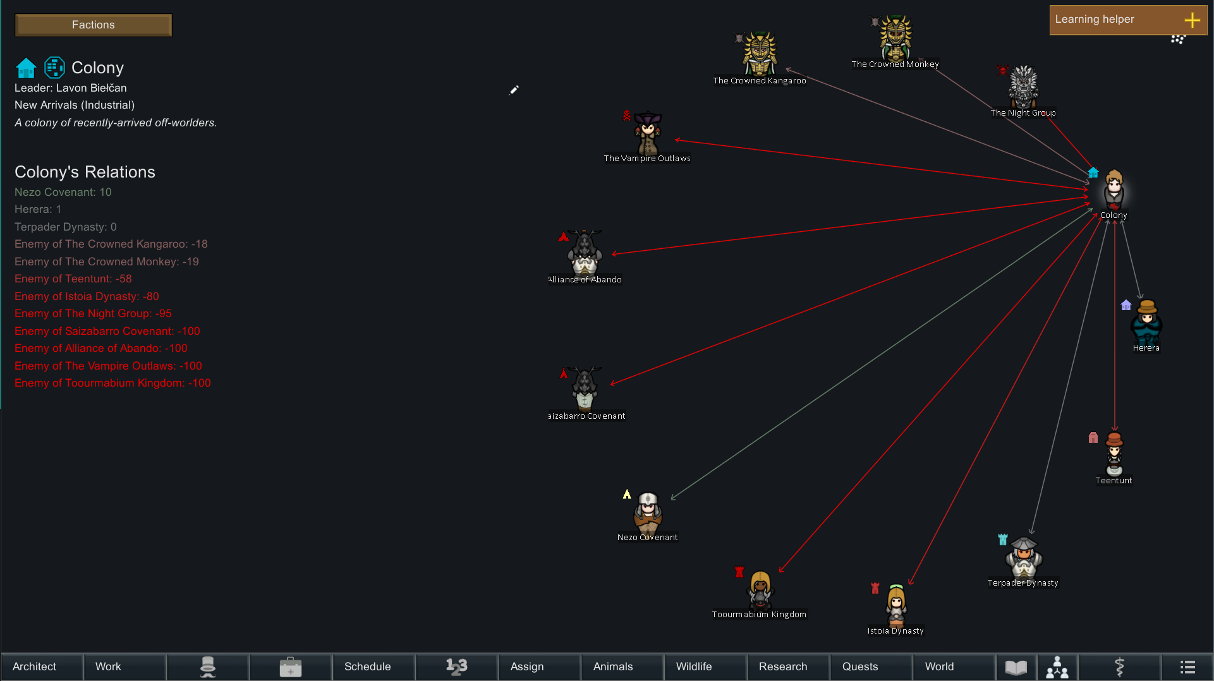This screenshot has width=1214, height=681.
Task: Click Nezo Covenant yellow emblem
Action: (626, 495)
